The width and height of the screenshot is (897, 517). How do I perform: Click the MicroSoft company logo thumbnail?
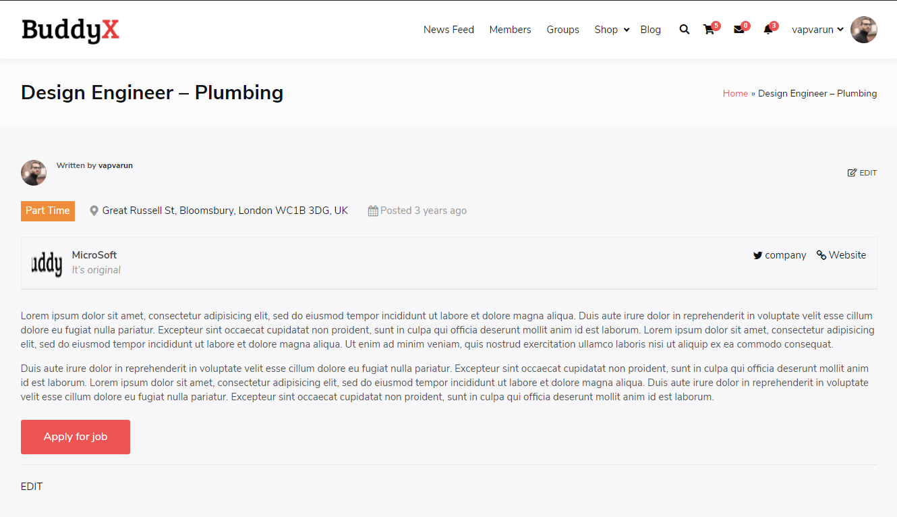[47, 263]
